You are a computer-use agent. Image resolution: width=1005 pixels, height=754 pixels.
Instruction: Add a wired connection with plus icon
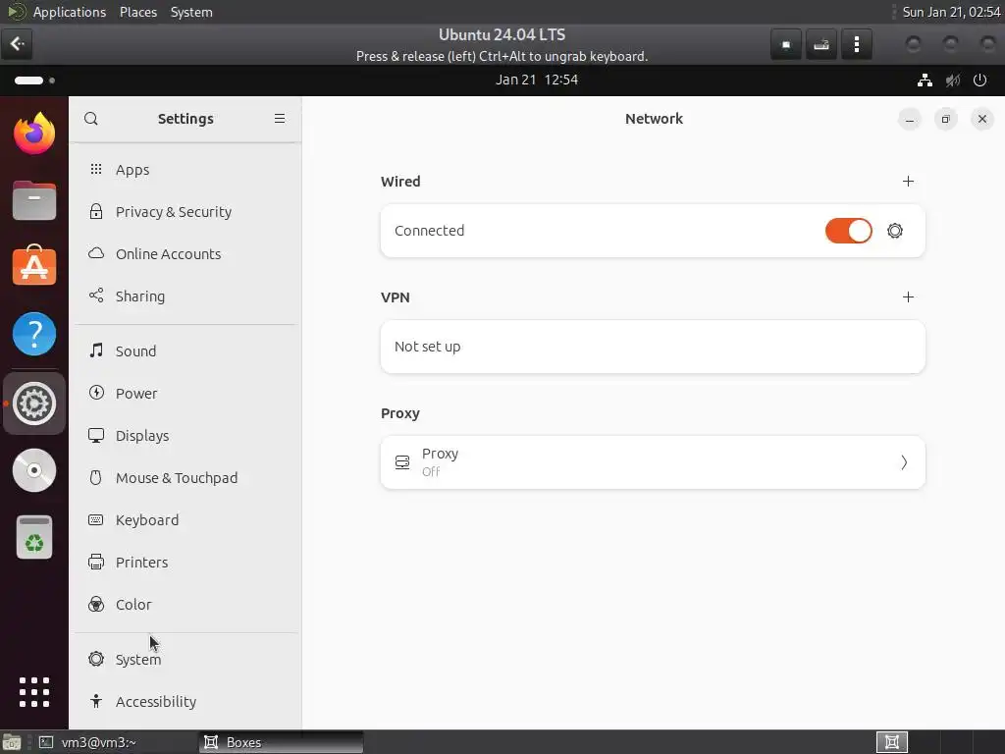[x=908, y=182]
